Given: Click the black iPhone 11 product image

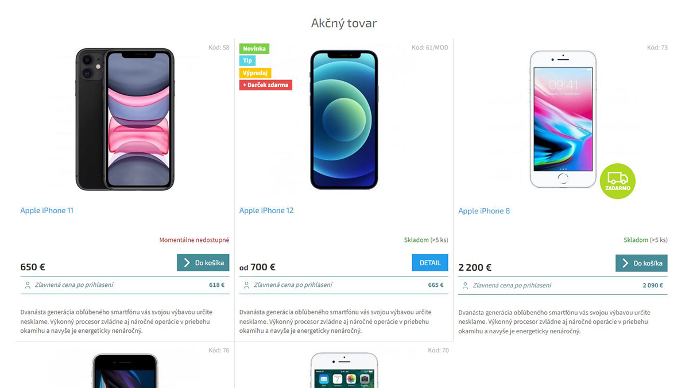Looking at the screenshot, I should (125, 119).
